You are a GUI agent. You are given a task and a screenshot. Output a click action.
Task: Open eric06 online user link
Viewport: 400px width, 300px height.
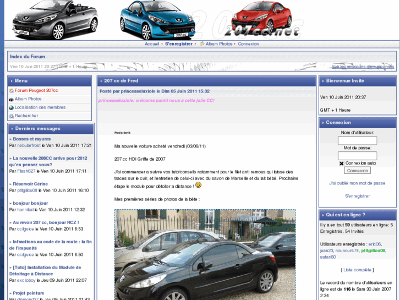tap(375, 244)
